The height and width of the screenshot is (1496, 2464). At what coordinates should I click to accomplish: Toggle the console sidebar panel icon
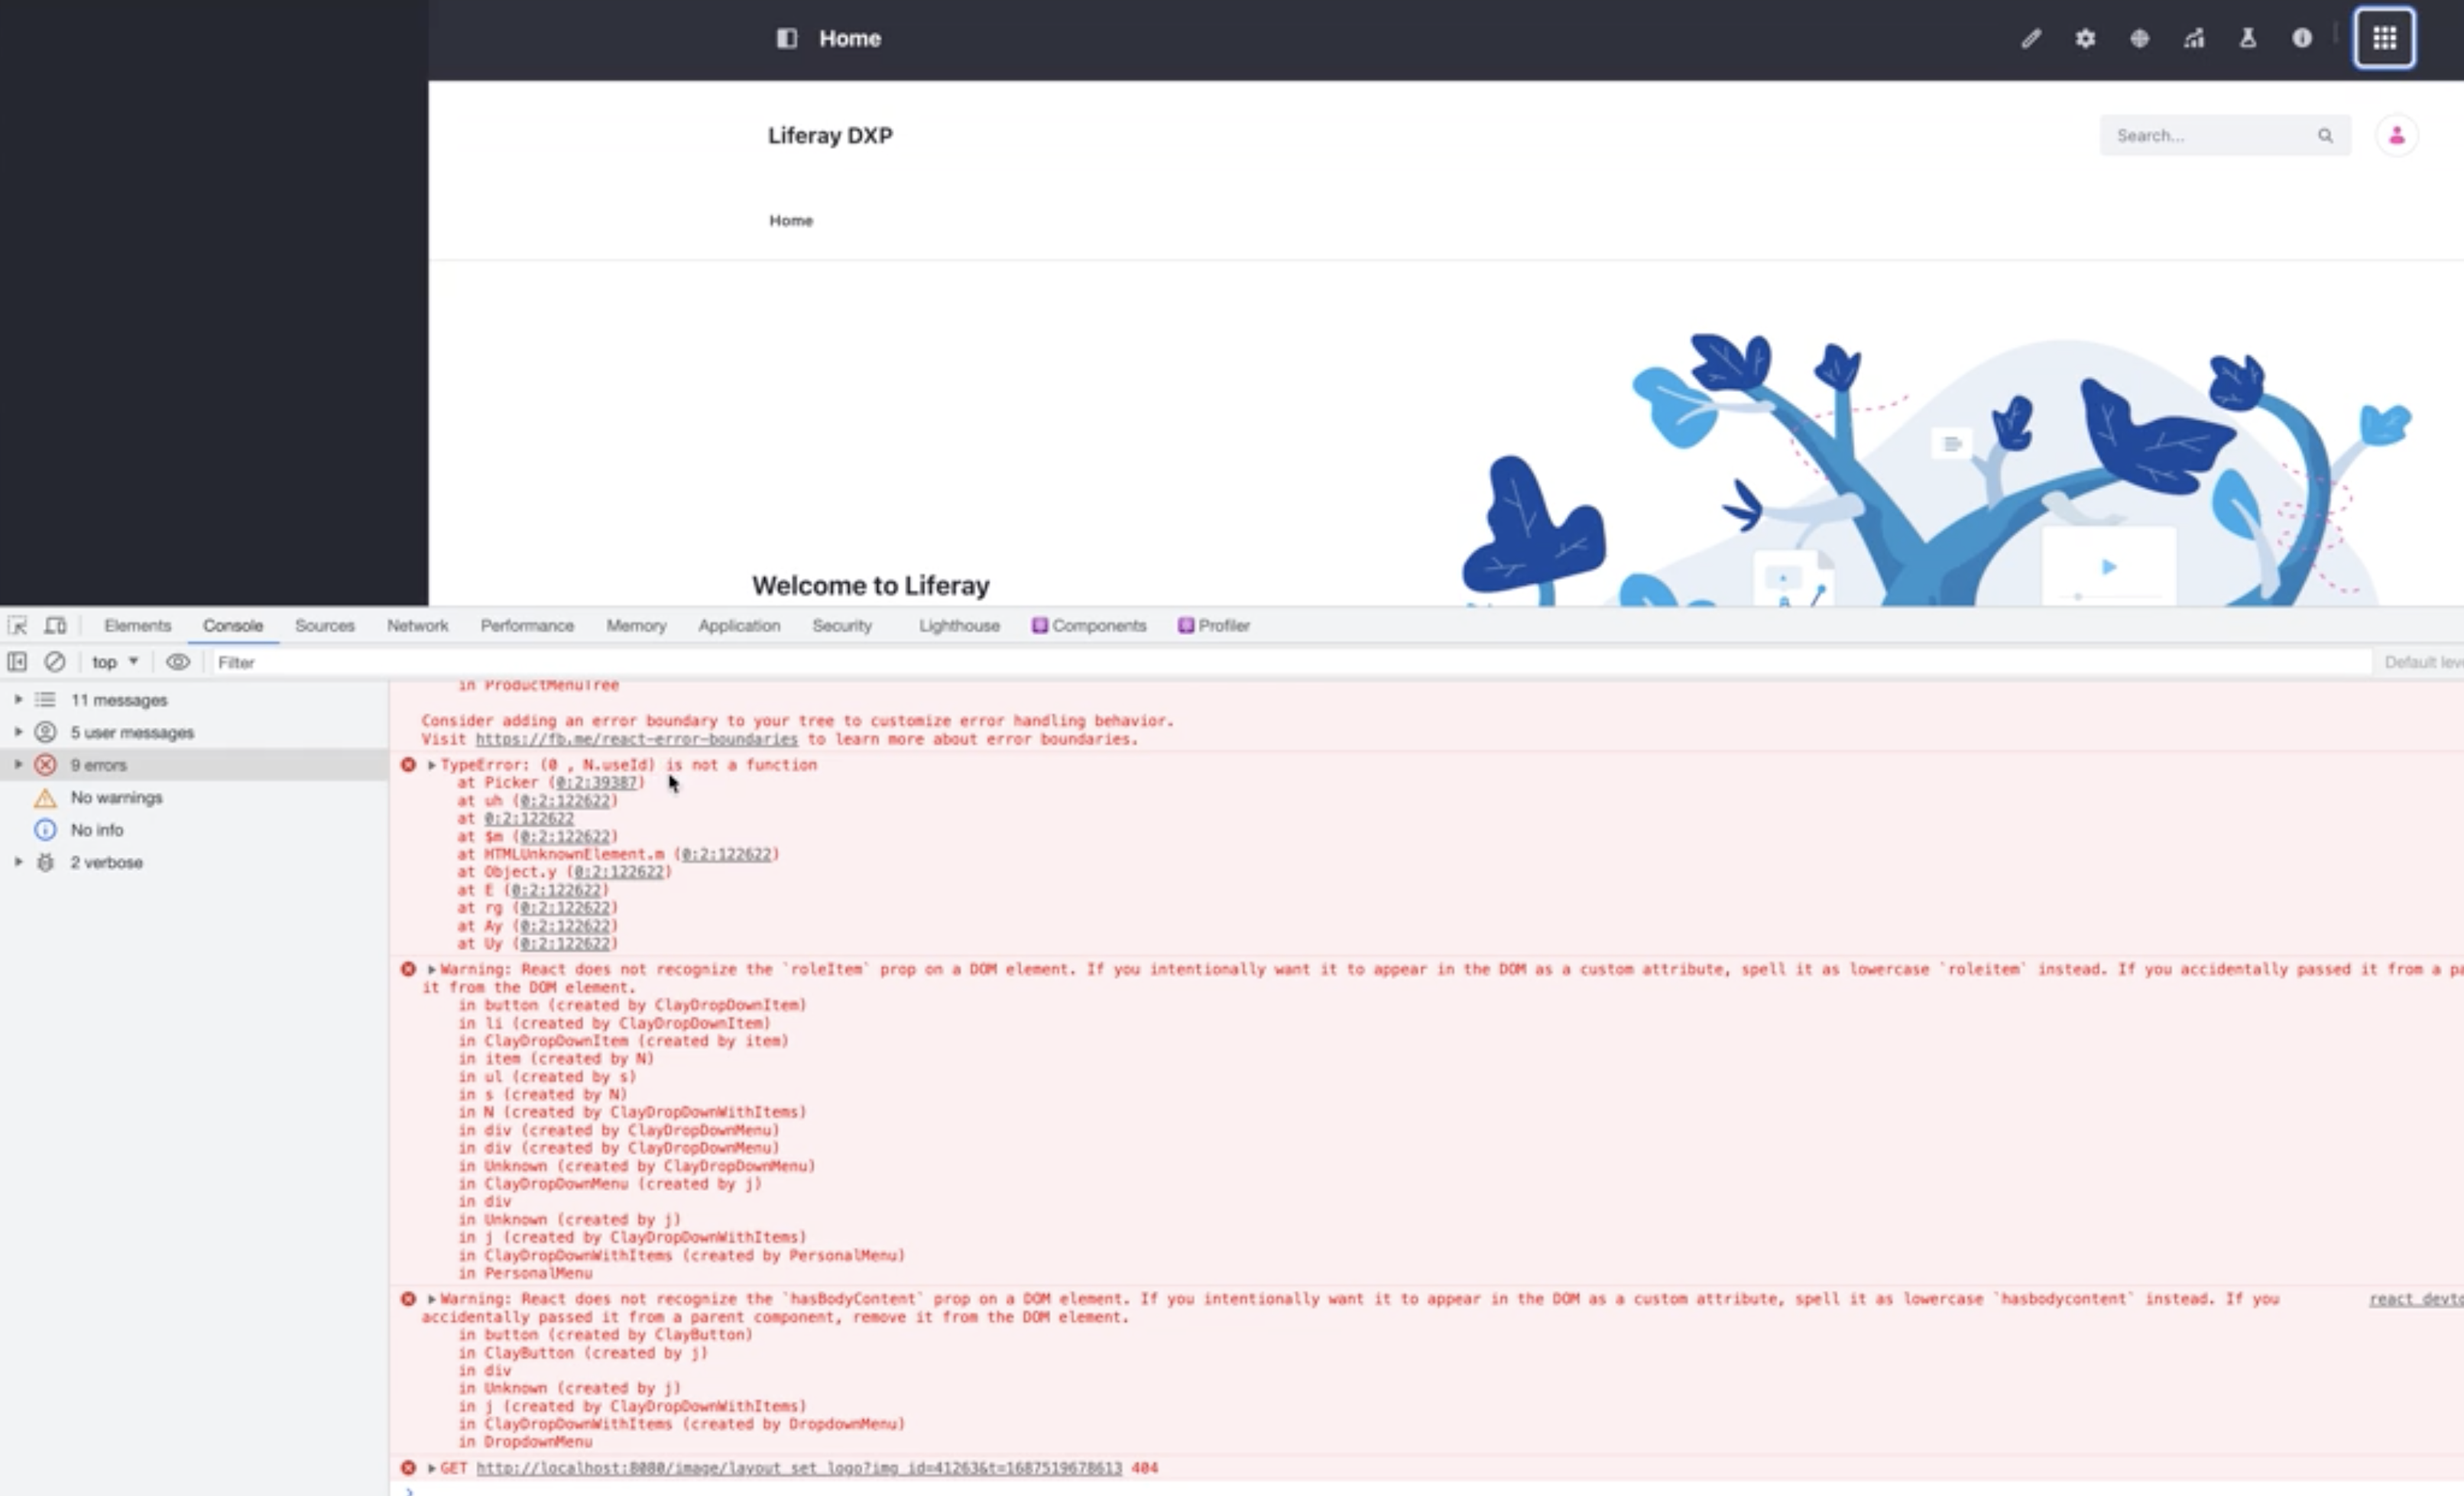click(x=17, y=661)
